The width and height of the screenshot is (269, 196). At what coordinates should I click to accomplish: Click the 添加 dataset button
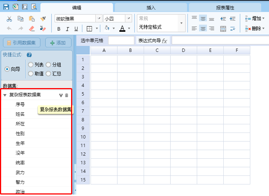(58, 43)
